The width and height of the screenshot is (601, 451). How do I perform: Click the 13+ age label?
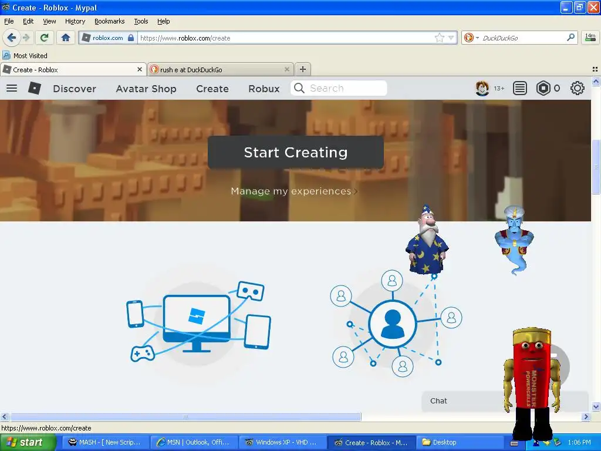(x=499, y=89)
